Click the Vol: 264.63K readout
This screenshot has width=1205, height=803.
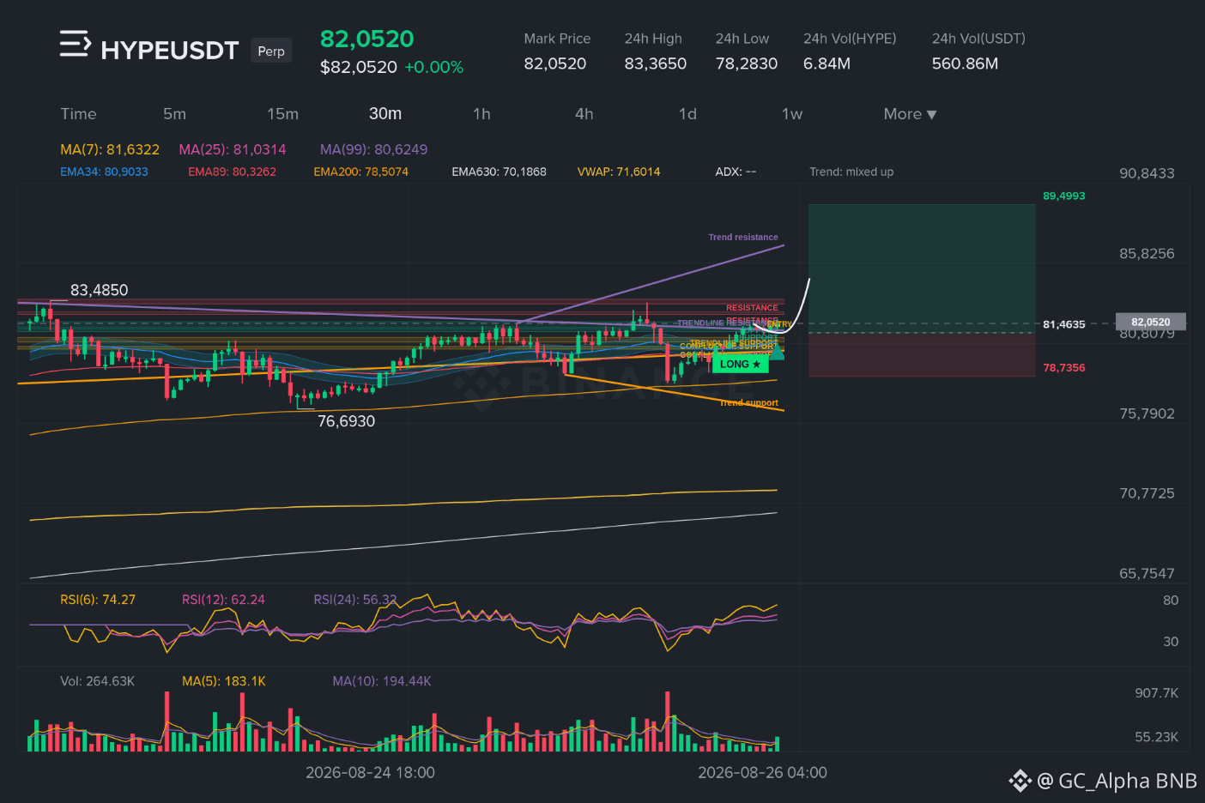click(x=97, y=681)
